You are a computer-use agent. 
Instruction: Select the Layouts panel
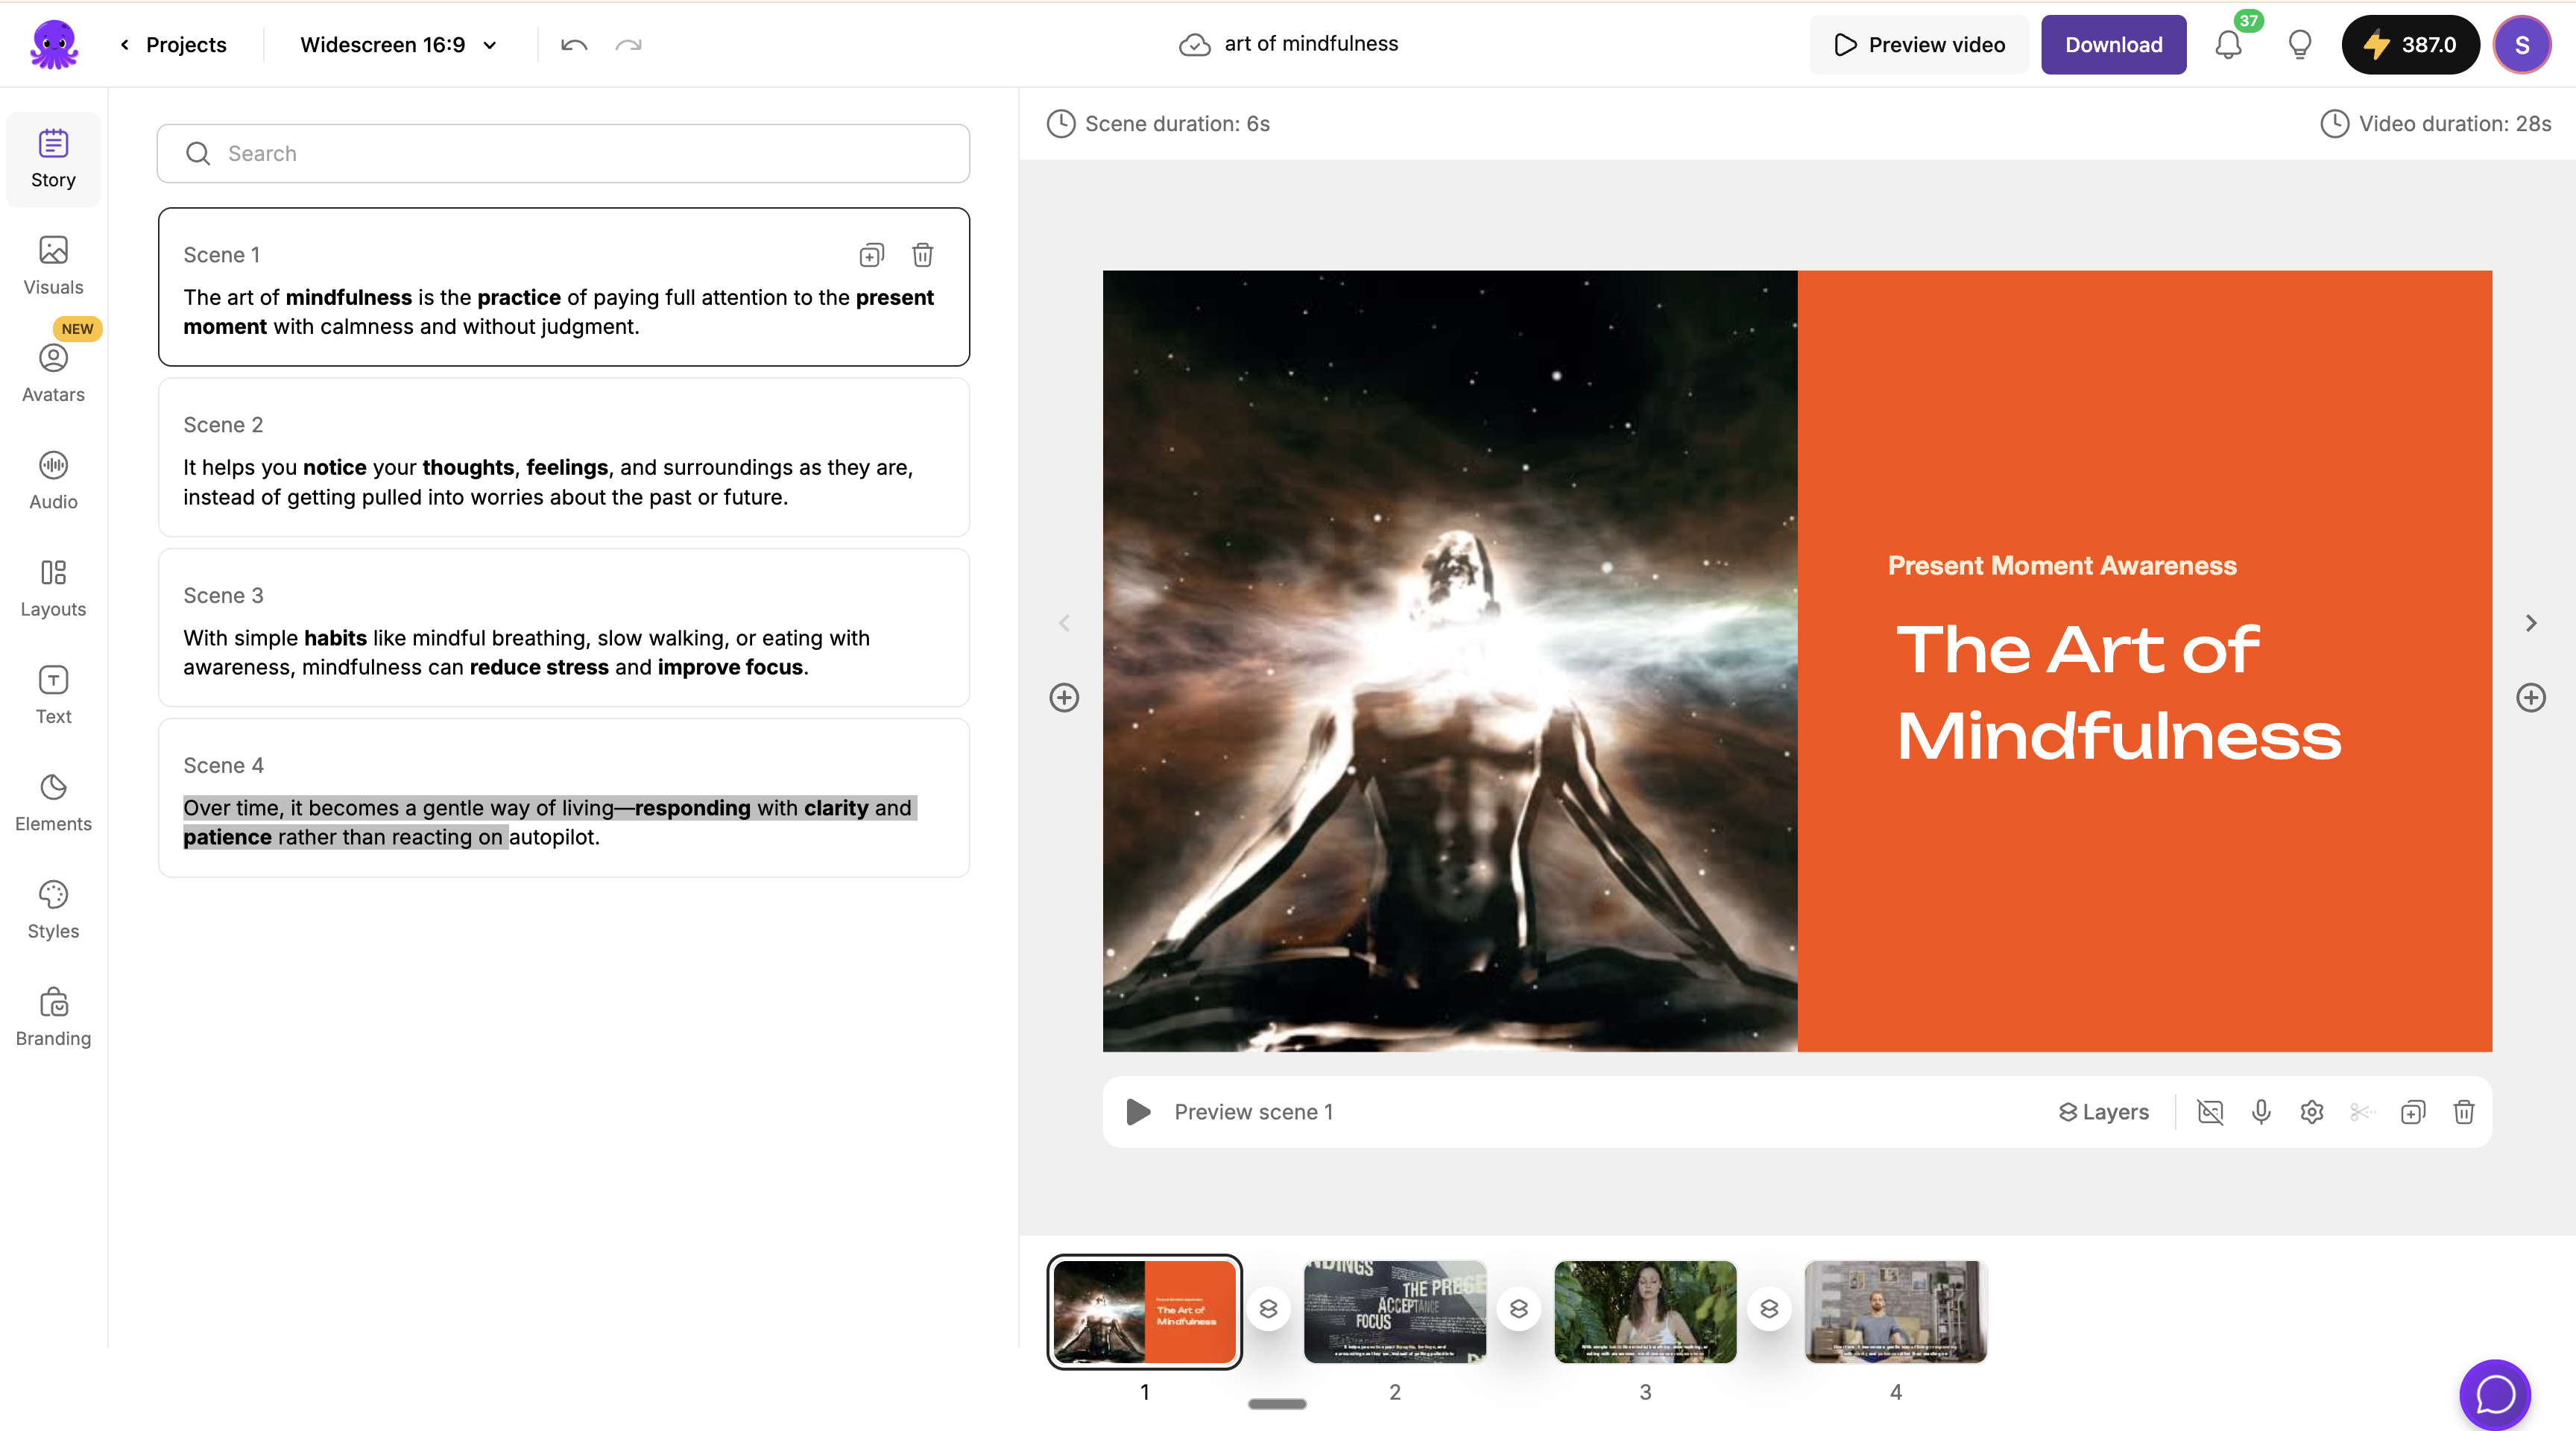click(x=53, y=587)
